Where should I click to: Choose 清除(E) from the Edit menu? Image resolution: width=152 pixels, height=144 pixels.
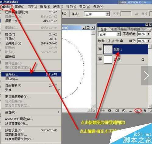pos(31,56)
